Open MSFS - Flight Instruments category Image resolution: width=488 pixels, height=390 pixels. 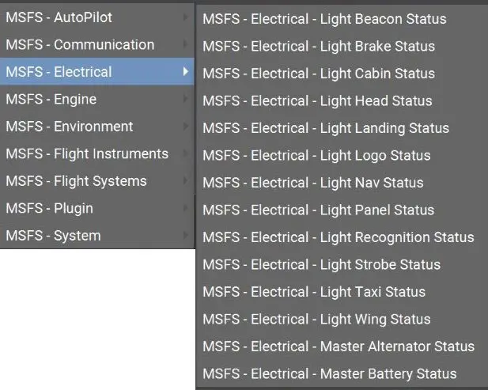[x=97, y=153]
